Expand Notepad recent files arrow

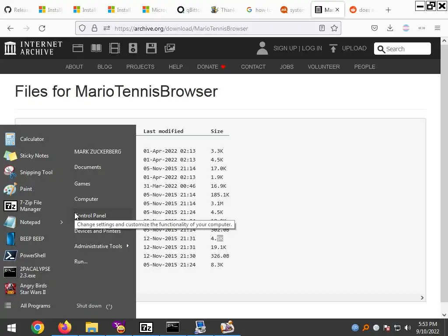click(x=61, y=222)
